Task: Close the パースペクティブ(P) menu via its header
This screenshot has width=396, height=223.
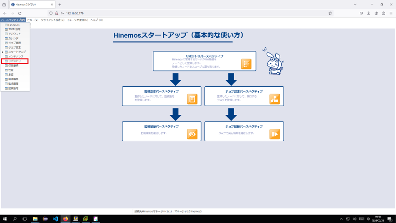Action: point(13,20)
